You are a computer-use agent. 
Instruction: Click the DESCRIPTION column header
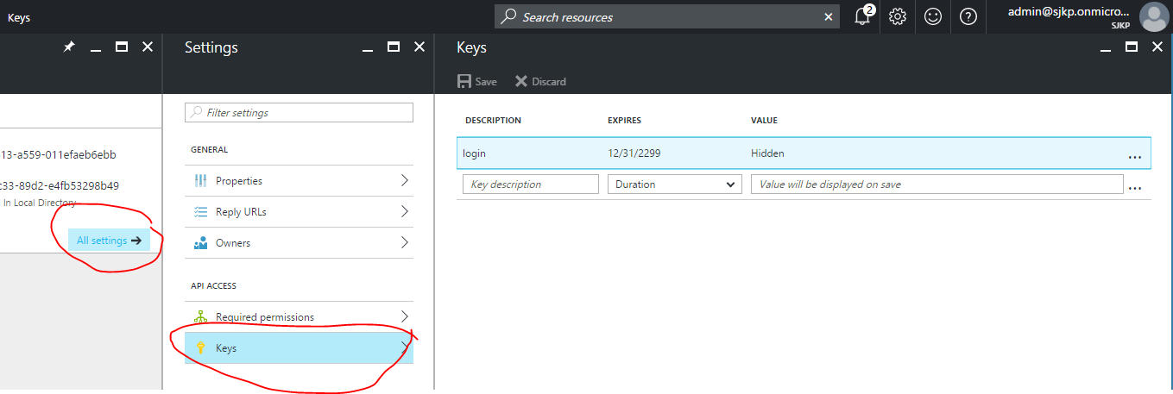tap(493, 121)
